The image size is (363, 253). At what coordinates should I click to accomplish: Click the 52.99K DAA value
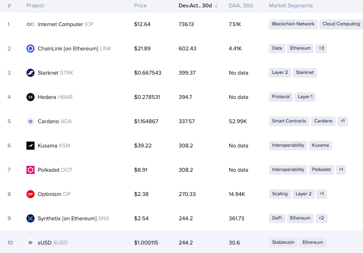point(238,121)
